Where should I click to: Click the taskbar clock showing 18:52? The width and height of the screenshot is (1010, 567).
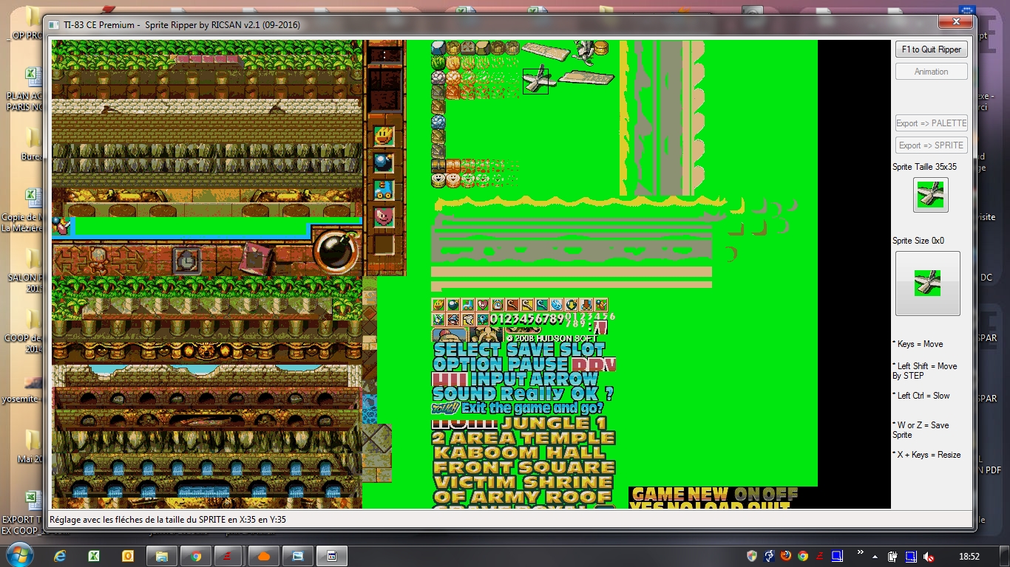969,556
